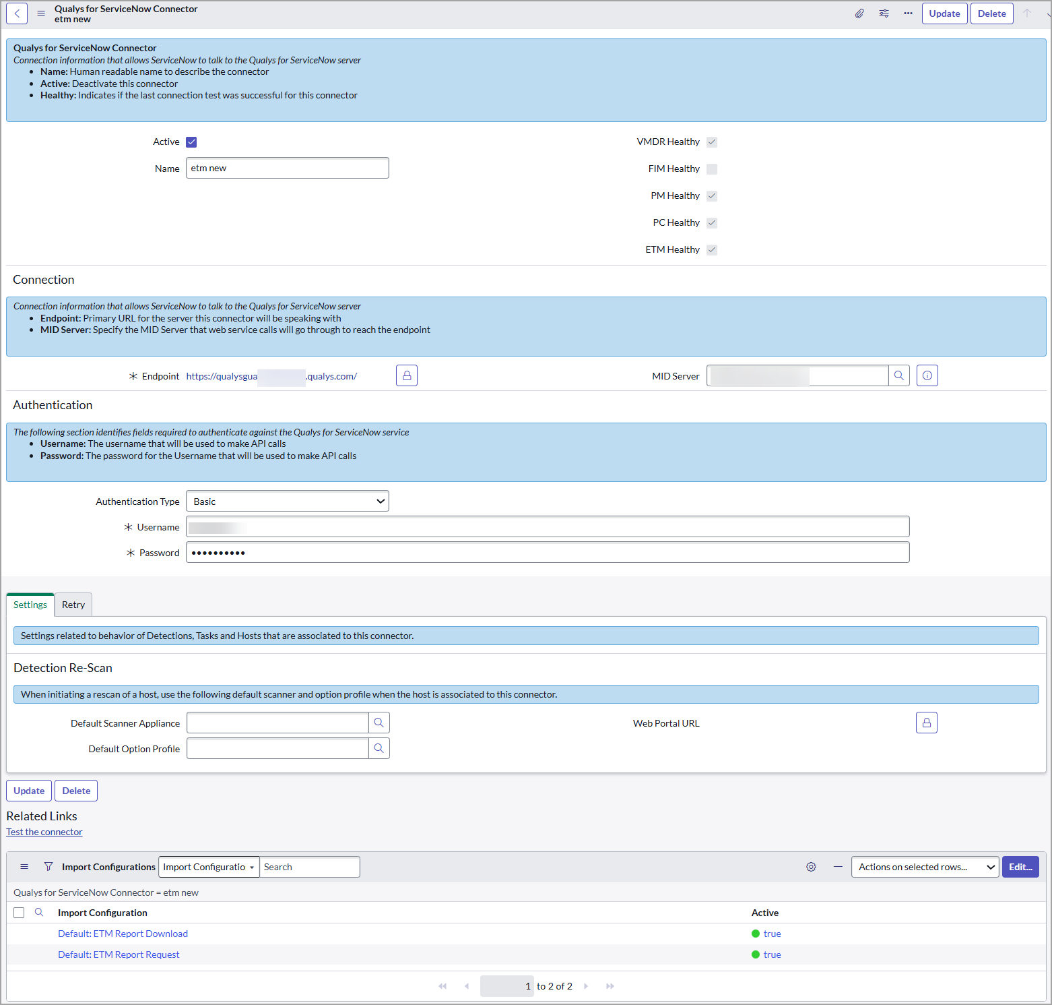Screen dimensions: 1052x1005
Task: Click the filter breadcrumb 'Qualys for ServiceNow Connector = etm new'
Action: [106, 892]
